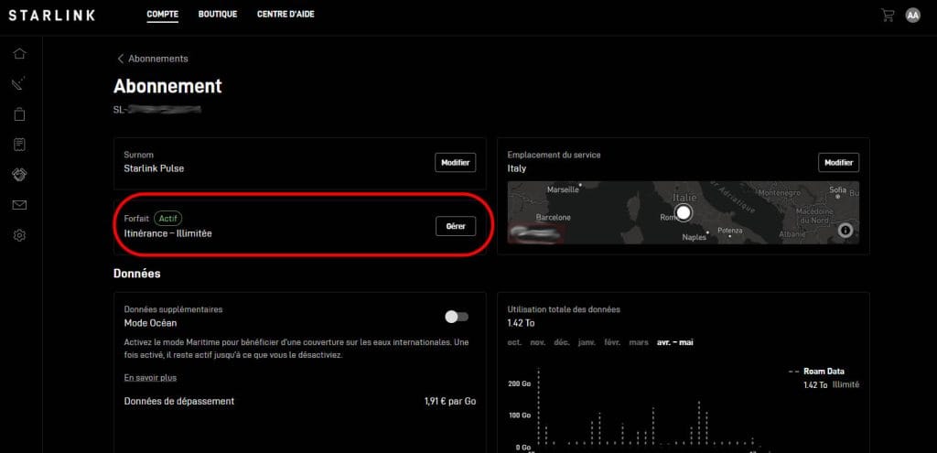Screen dimensions: 937x453
Task: Select the mars month in usage chart
Action: click(x=639, y=342)
